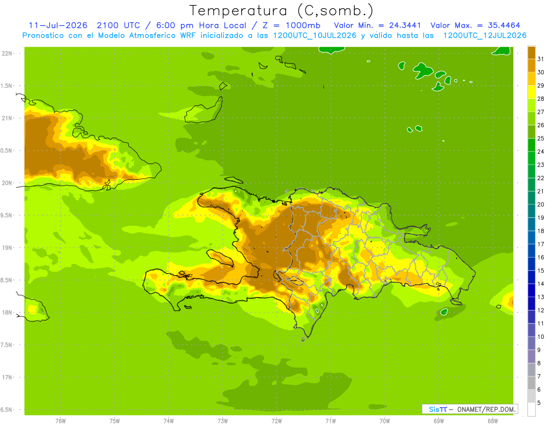This screenshot has height=427, width=553.
Task: Click the '1200UTC_10JUL2026' initialization time
Action: click(x=315, y=35)
